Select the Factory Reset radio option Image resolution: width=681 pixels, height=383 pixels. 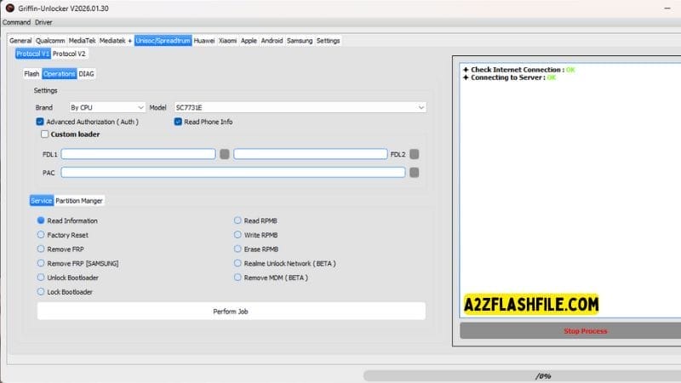(x=41, y=235)
